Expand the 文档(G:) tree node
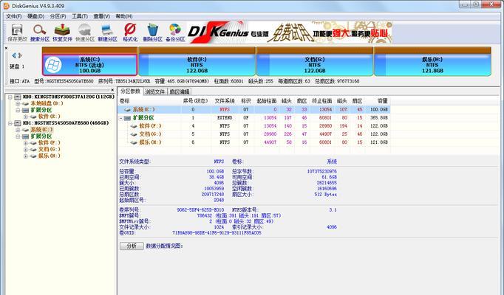Screen dimensions: 504x295 pyautogui.click(x=26, y=150)
